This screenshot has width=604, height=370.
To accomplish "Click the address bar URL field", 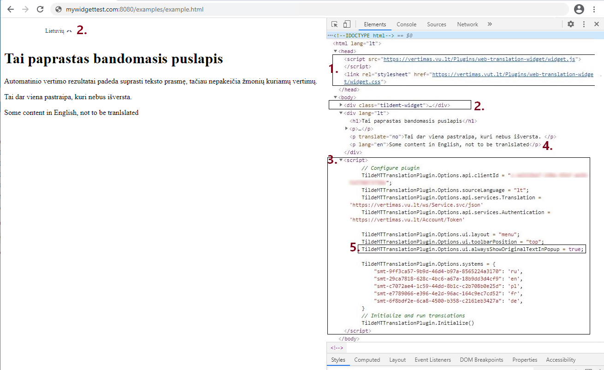I will coord(309,9).
